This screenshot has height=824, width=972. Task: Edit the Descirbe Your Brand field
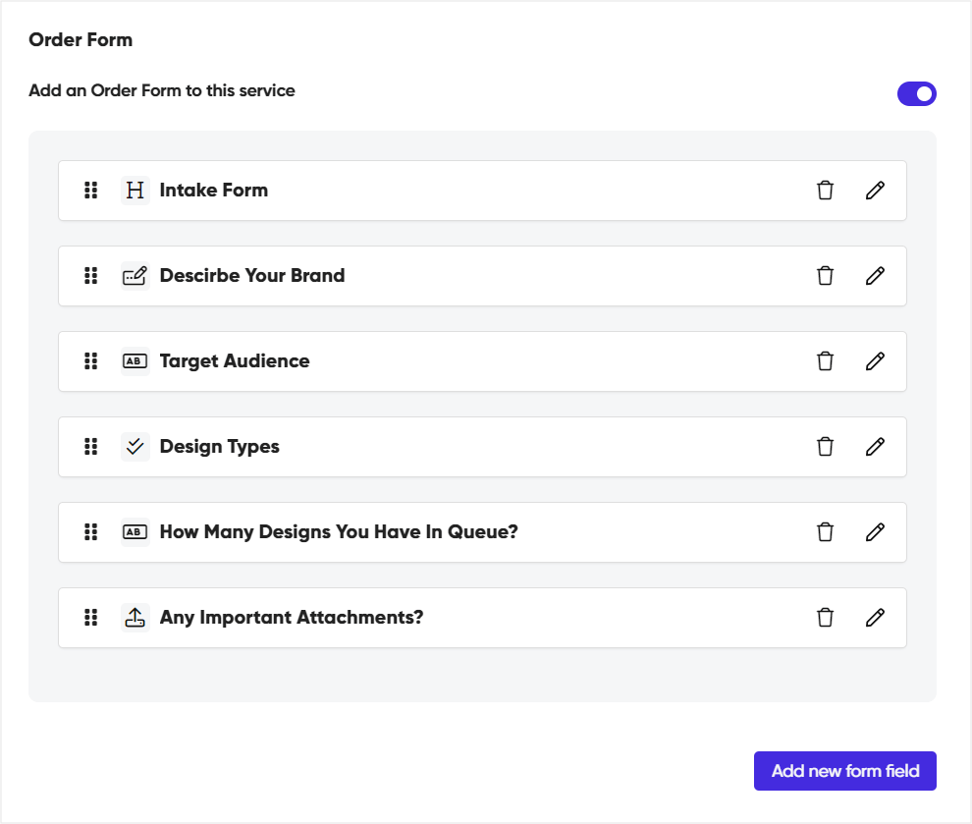(875, 276)
